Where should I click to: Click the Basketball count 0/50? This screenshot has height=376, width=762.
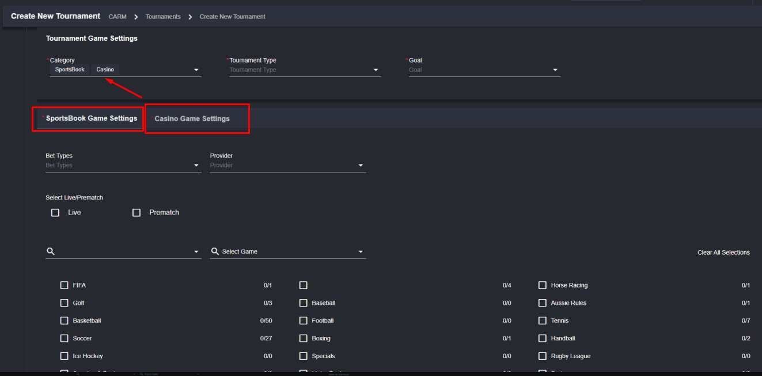click(x=266, y=321)
